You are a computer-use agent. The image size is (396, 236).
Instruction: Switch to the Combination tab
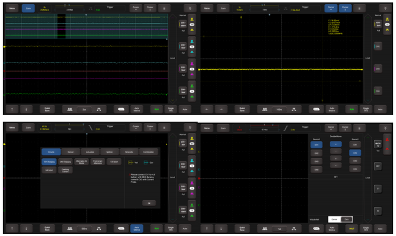(x=148, y=152)
